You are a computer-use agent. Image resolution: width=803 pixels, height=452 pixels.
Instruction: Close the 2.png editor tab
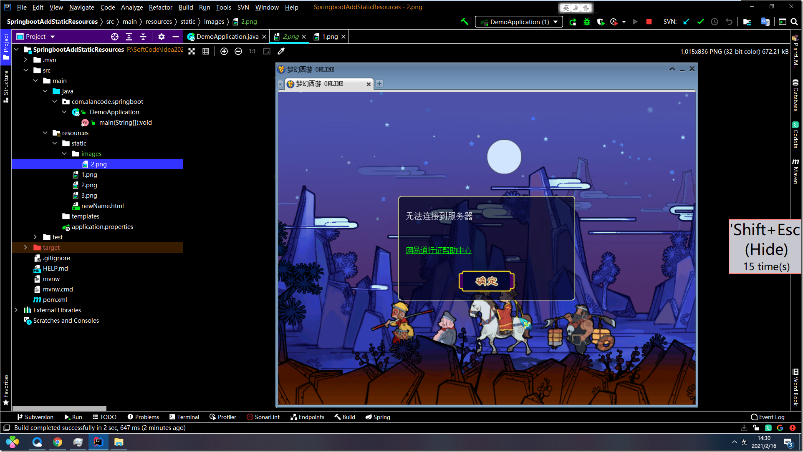click(x=304, y=37)
